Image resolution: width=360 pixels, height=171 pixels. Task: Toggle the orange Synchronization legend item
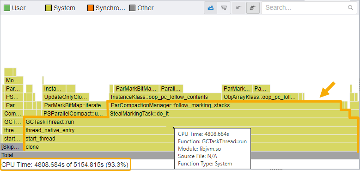click(x=107, y=8)
